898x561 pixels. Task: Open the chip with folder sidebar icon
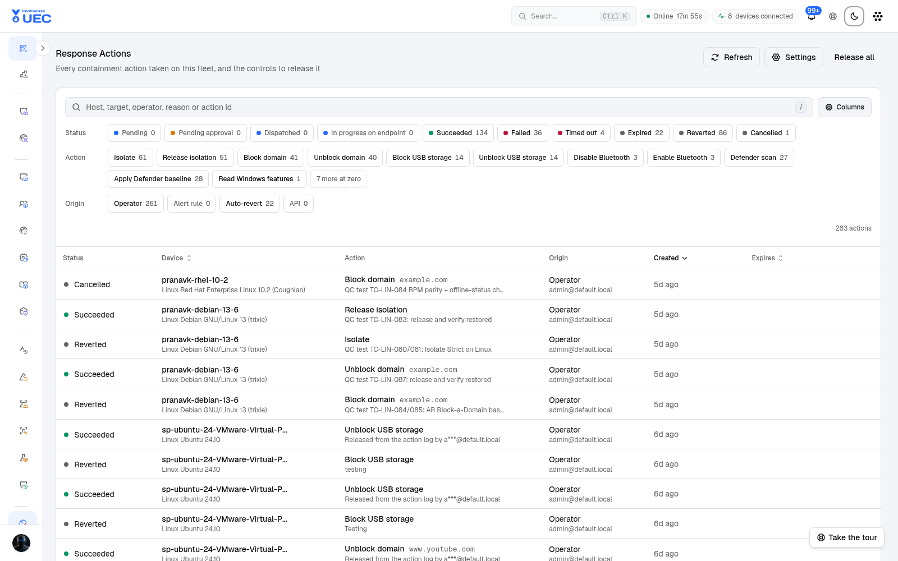(x=24, y=257)
